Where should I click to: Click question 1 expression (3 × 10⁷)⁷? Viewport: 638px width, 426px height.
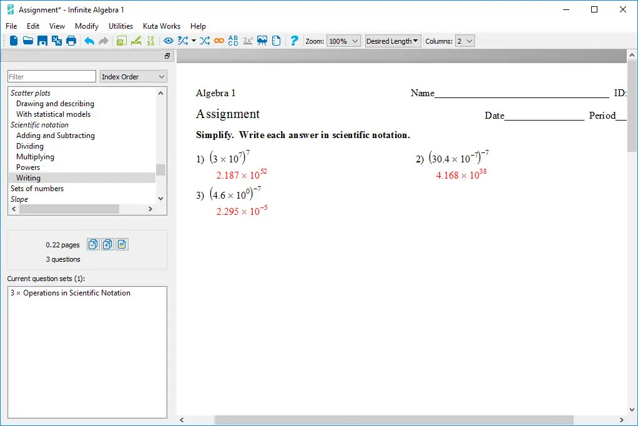230,157
